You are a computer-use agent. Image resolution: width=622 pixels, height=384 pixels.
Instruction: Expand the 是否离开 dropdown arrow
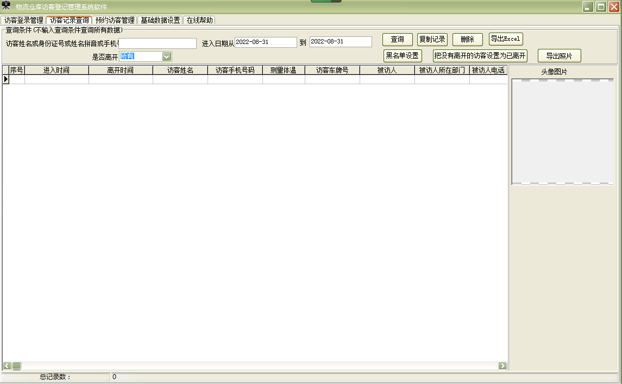pyautogui.click(x=167, y=56)
